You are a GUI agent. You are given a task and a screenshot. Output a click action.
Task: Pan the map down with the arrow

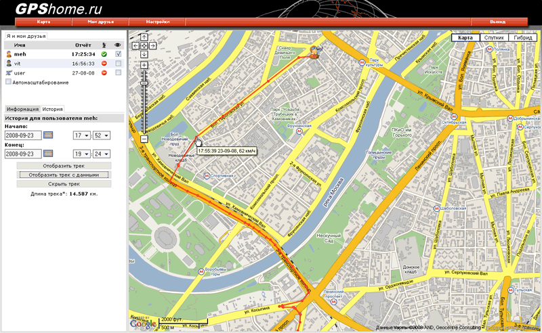(x=144, y=54)
